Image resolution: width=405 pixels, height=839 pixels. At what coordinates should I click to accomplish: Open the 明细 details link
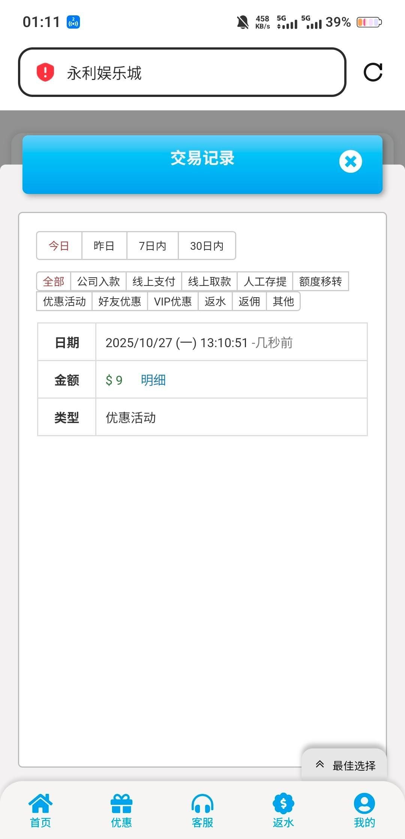pyautogui.click(x=153, y=380)
